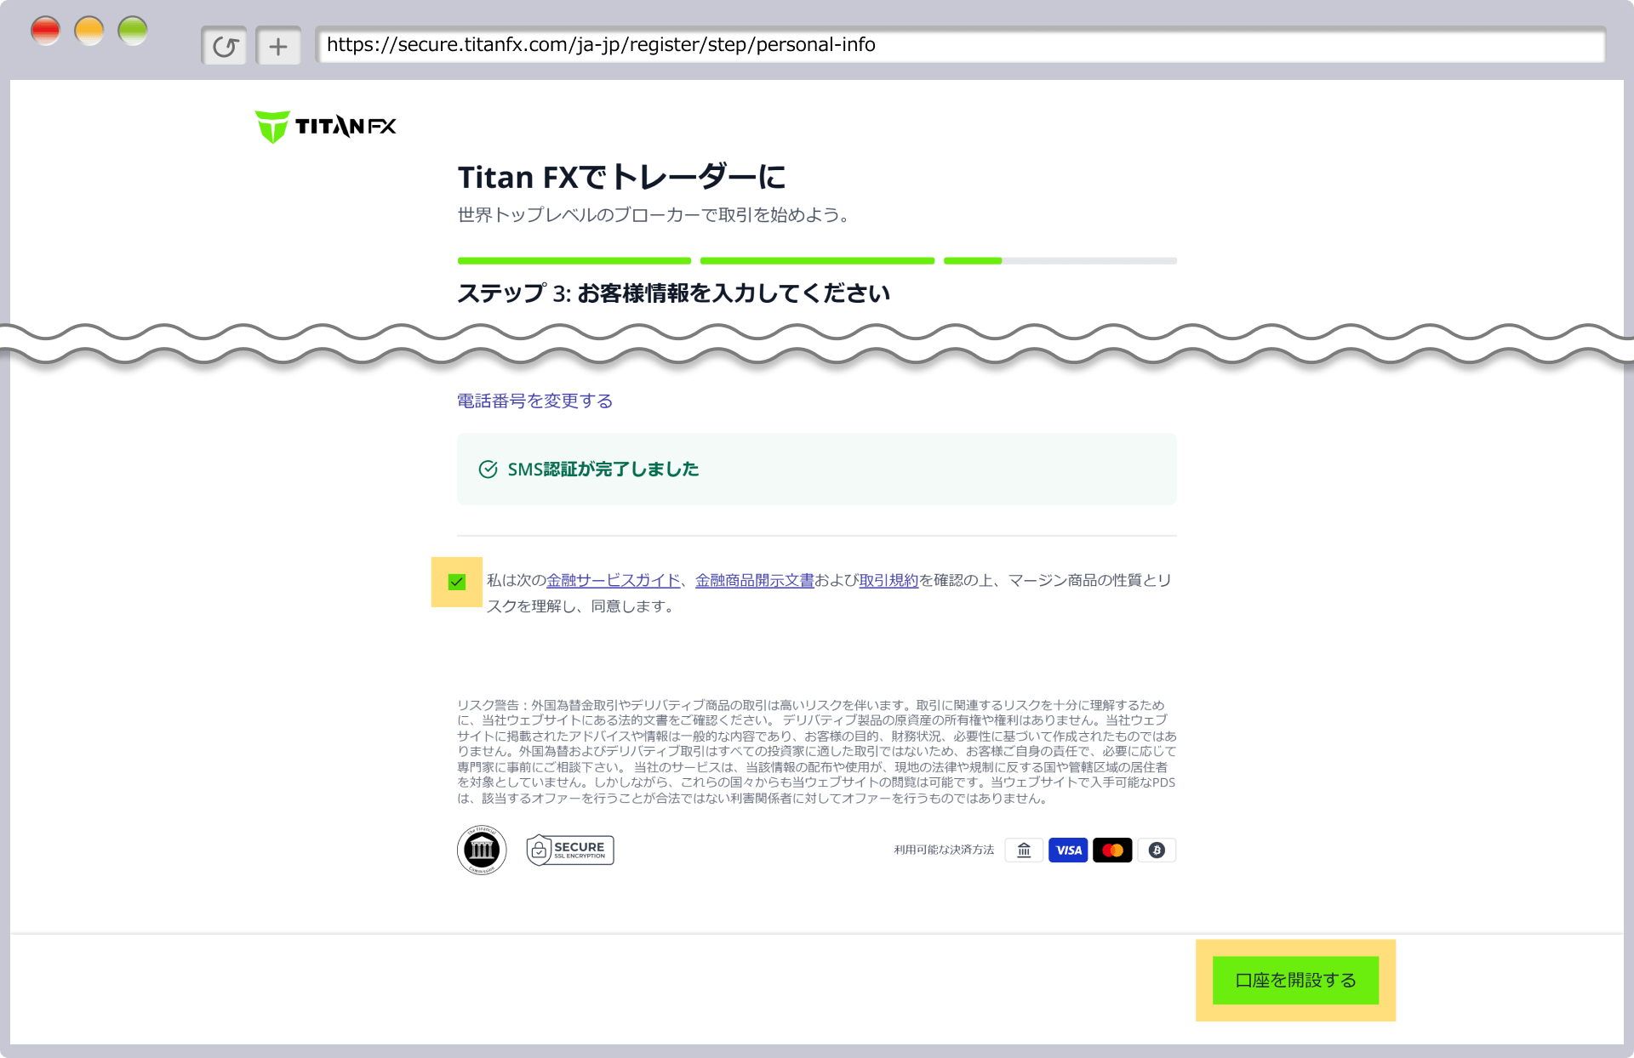Click the 世界トップレベルのブローカー subtitle
Image resolution: width=1634 pixels, height=1058 pixels.
tap(654, 215)
